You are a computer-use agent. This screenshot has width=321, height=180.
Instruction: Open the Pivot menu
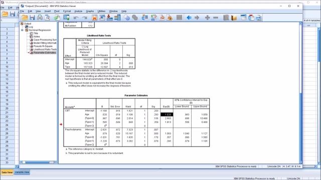(57, 11)
